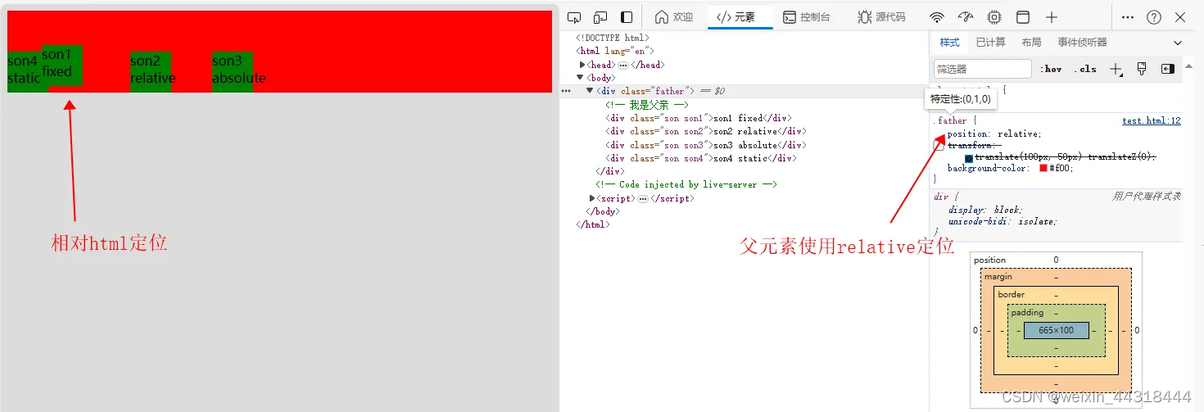The width and height of the screenshot is (1204, 412).
Task: Toggle device emulation mode icon
Action: click(600, 17)
